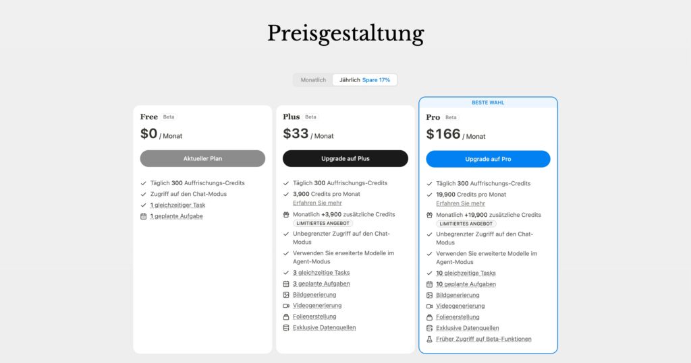Click 3 gleichzeitige Tasks in Plus plan
This screenshot has height=363, width=691.
click(321, 273)
